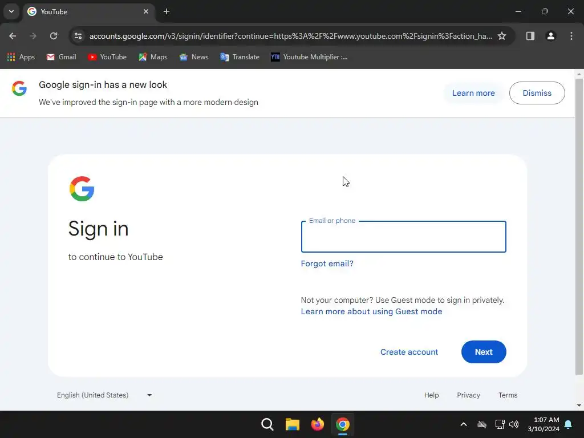Open a new tab with plus button
Viewport: 584px width, 438px height.
point(167,11)
